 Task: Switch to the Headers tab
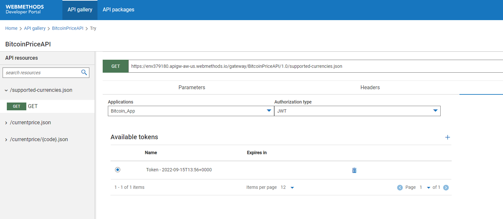370,88
